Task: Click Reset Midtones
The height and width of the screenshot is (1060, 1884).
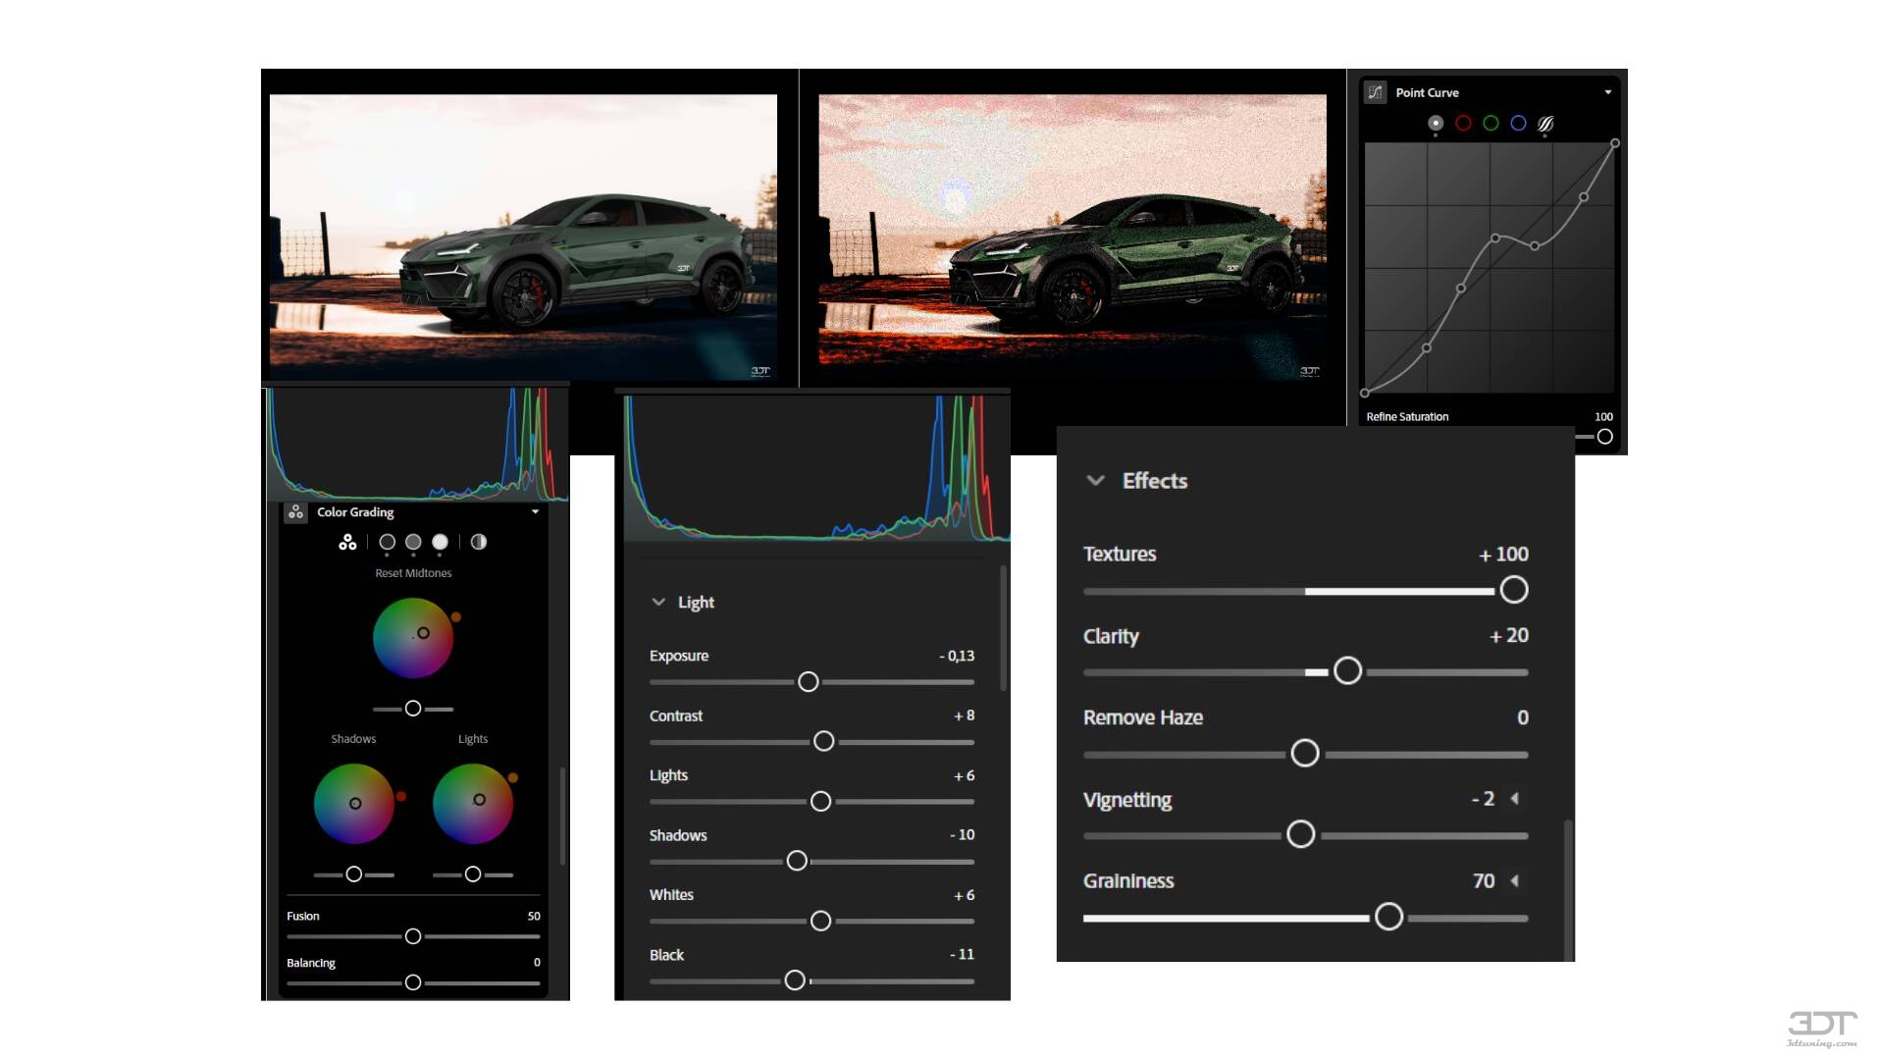Action: tap(413, 573)
